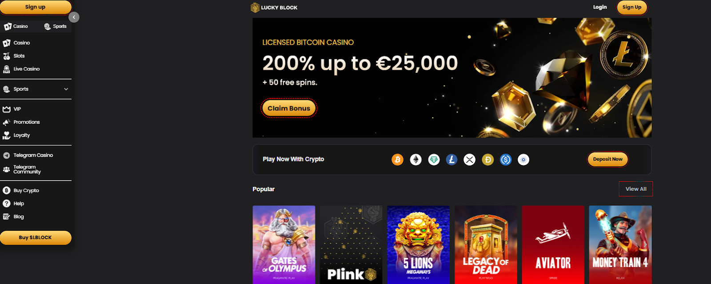The height and width of the screenshot is (284, 711).
Task: Click the Deposit Now button
Action: click(x=607, y=159)
